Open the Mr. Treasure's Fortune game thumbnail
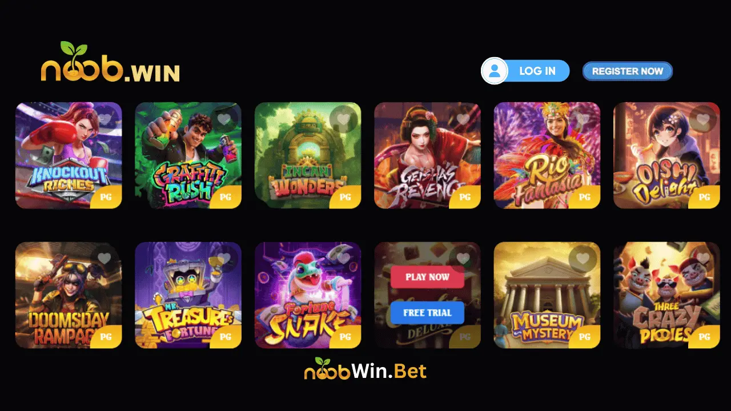731x411 pixels. (x=188, y=295)
